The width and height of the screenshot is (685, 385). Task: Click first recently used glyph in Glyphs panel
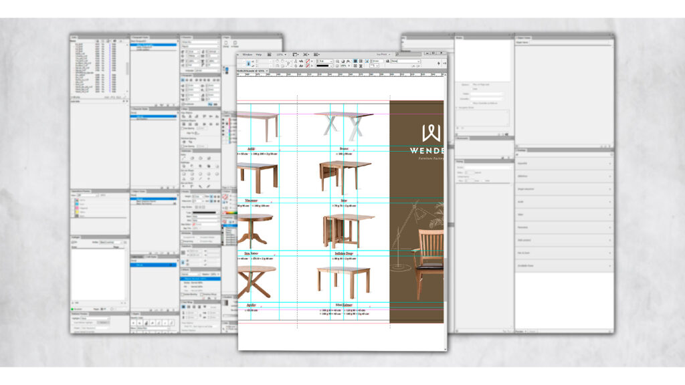pyautogui.click(x=133, y=323)
